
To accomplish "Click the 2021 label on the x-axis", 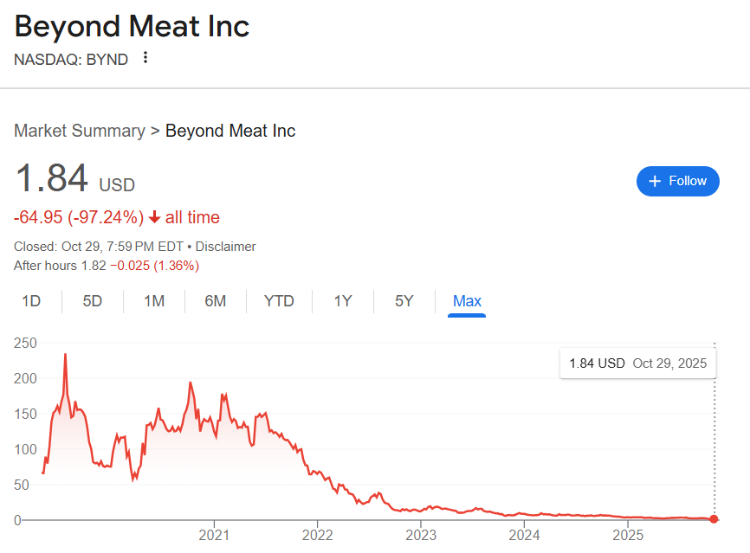I will click(x=214, y=535).
